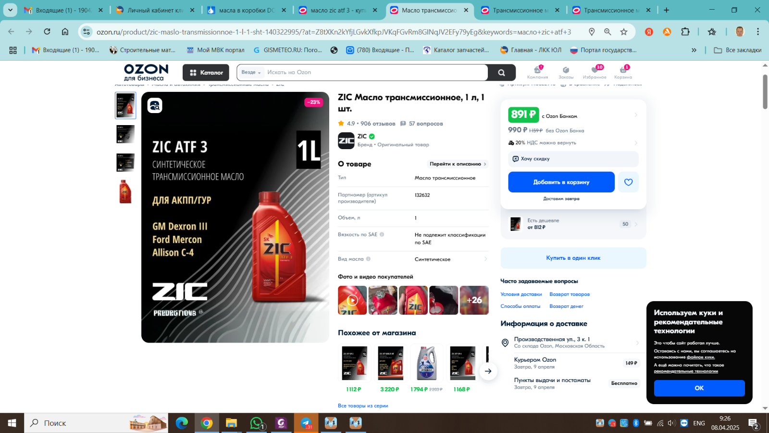
Task: Expand the Производственная ул. delivery address chevron
Action: click(x=637, y=343)
